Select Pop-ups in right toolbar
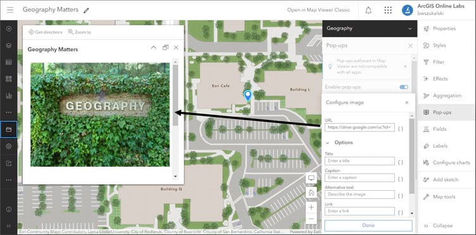This screenshot has height=235, width=476. point(446,112)
